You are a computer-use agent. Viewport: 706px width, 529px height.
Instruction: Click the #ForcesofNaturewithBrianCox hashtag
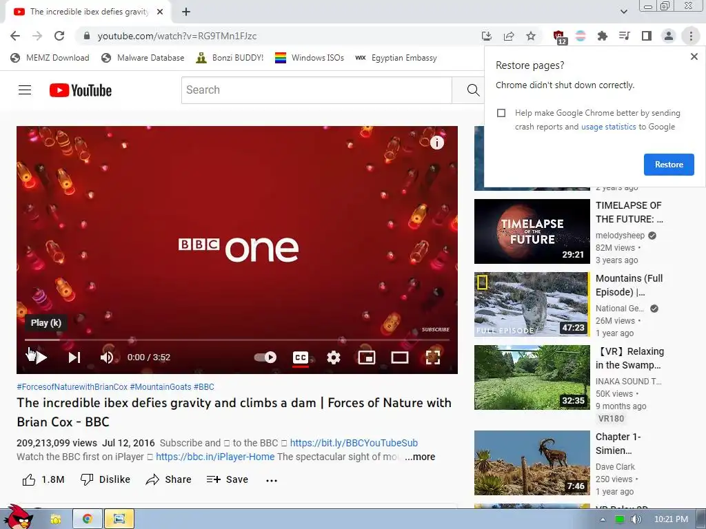pyautogui.click(x=72, y=387)
